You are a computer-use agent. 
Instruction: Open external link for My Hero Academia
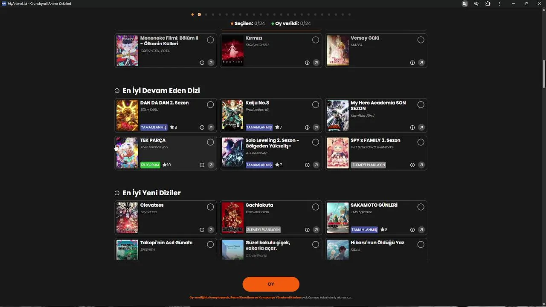(x=421, y=127)
